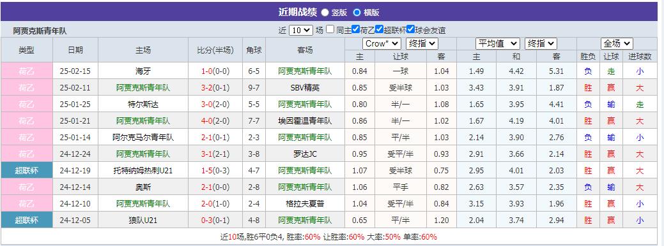Open the 狼队U21 team link
This screenshot has height=246, width=664.
143,221
